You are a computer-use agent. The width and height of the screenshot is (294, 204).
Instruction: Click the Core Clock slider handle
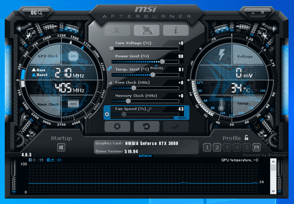pyautogui.click(x=134, y=88)
